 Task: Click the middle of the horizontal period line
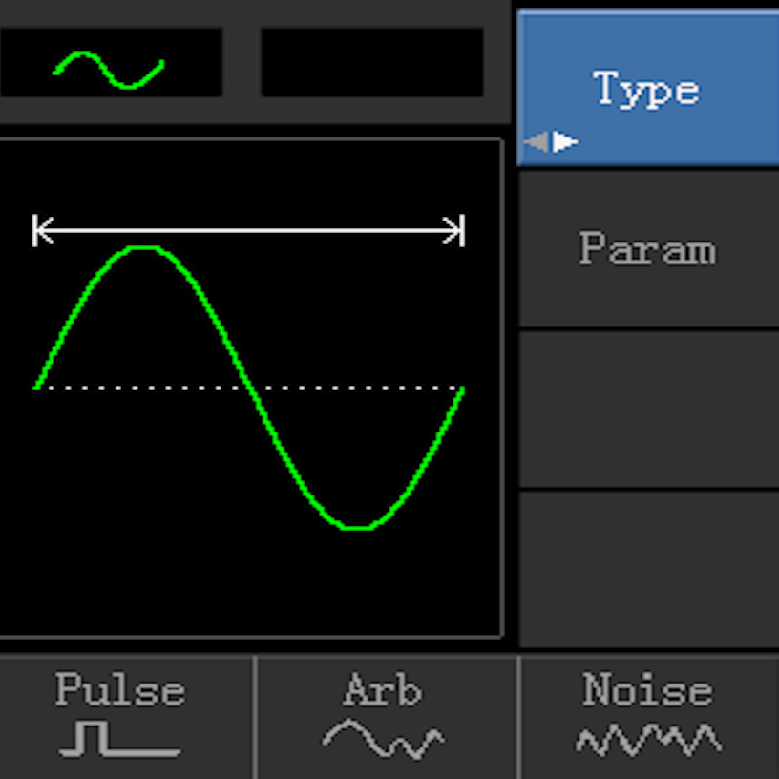coord(248,231)
